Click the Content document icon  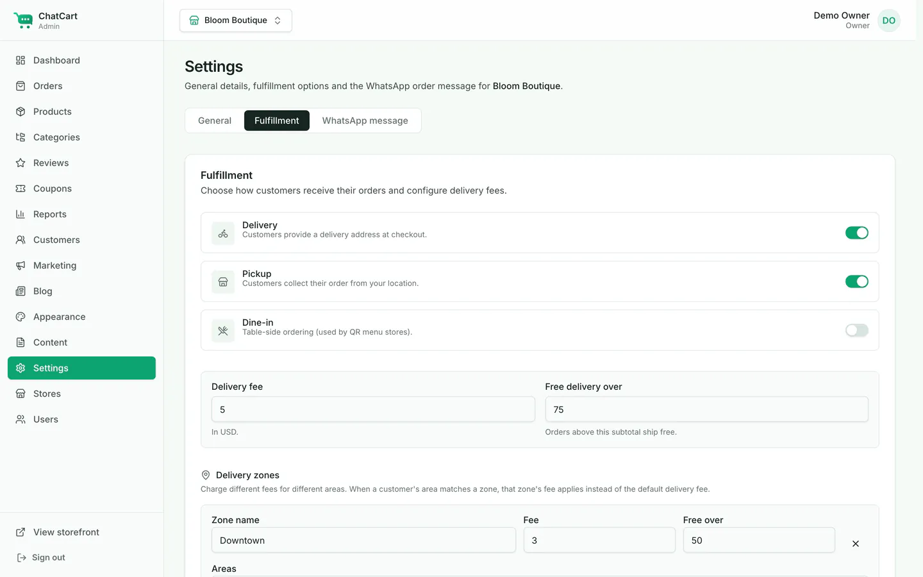[x=21, y=342]
